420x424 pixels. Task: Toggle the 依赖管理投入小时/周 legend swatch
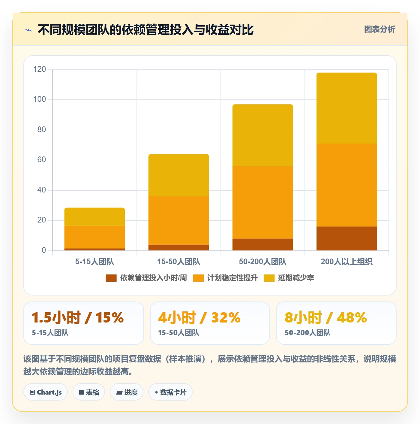coord(111,278)
